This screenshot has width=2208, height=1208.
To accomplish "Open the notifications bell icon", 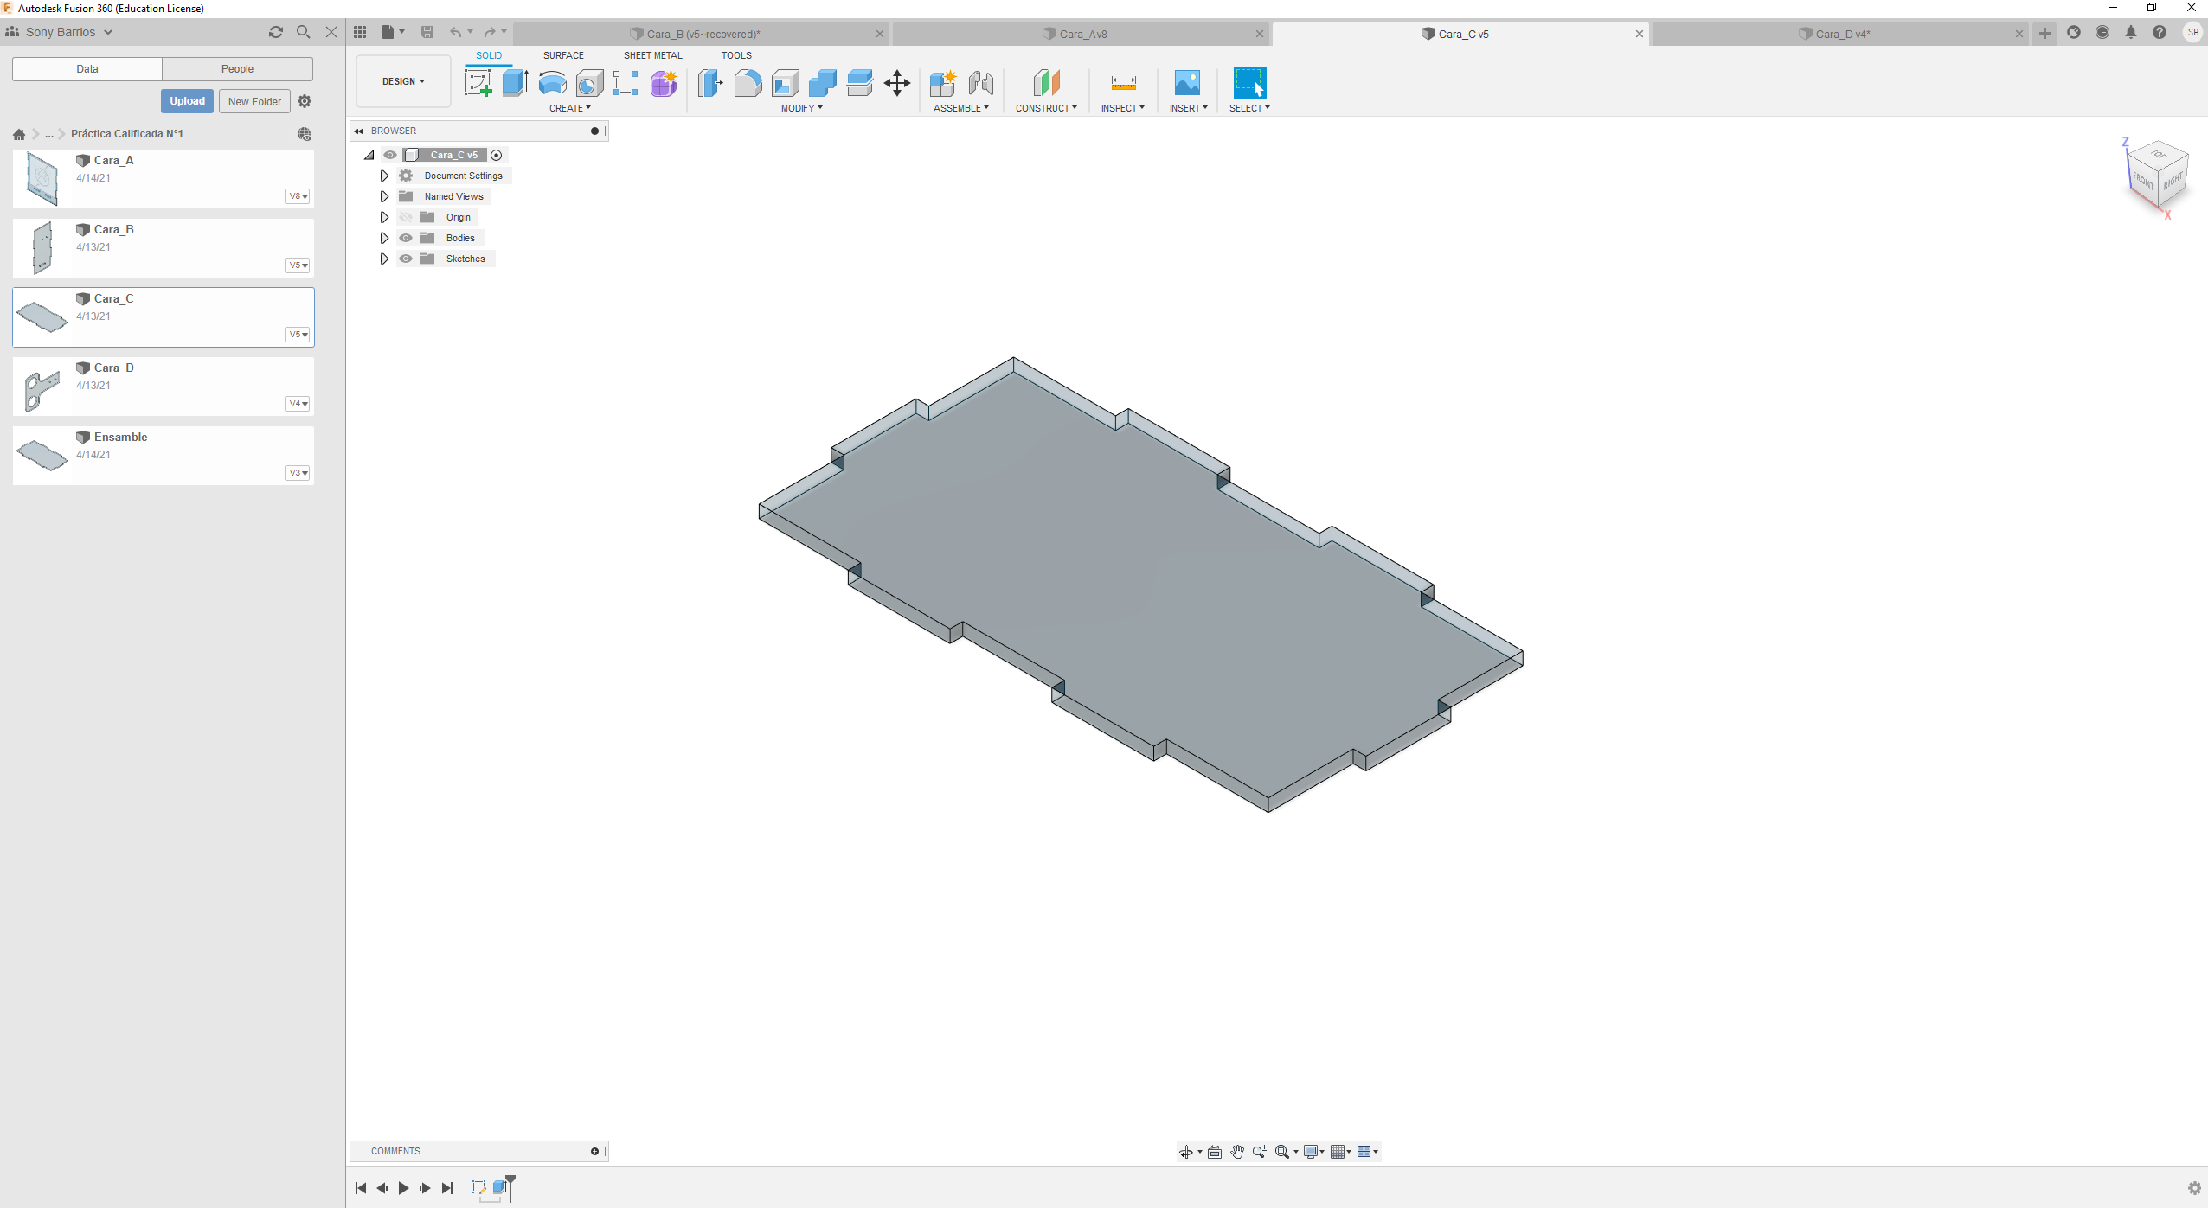I will (2131, 32).
